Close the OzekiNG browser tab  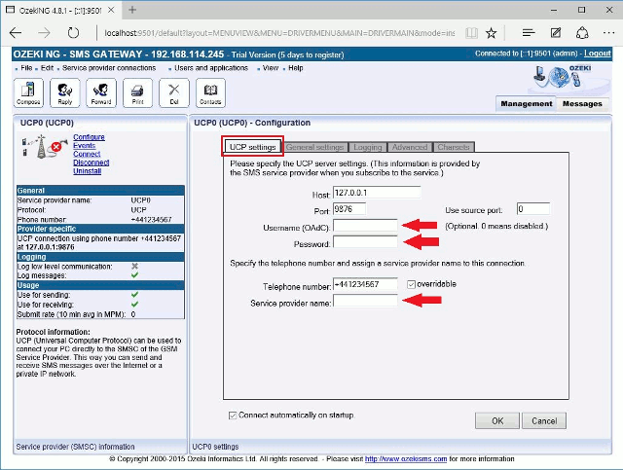click(x=111, y=10)
